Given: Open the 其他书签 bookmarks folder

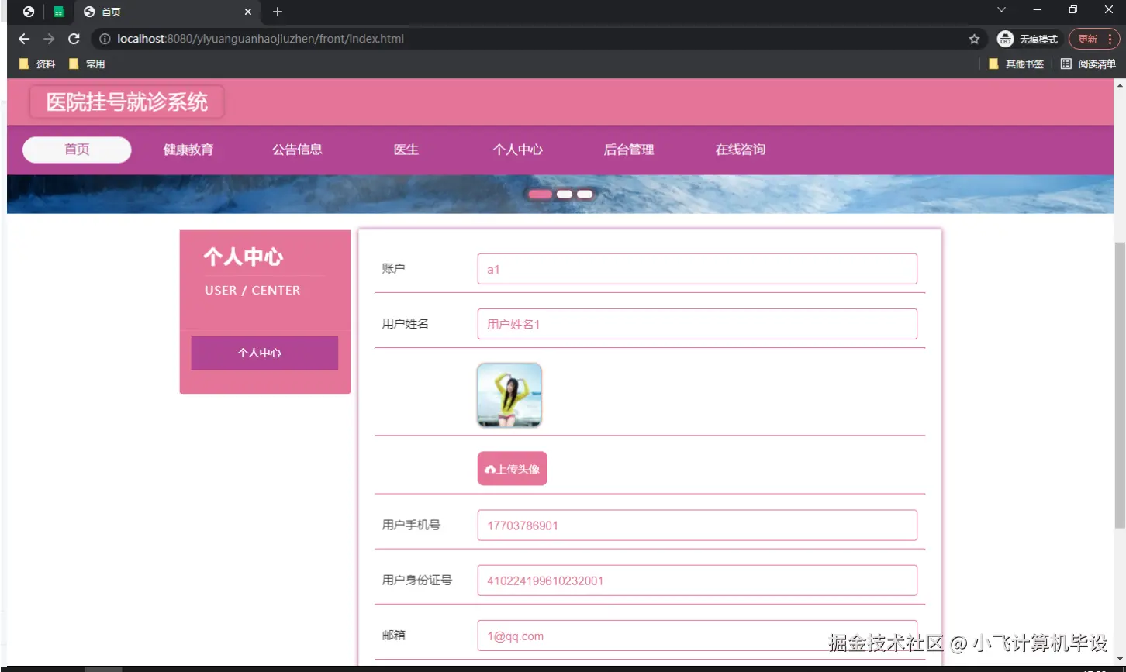Looking at the screenshot, I should 1016,64.
